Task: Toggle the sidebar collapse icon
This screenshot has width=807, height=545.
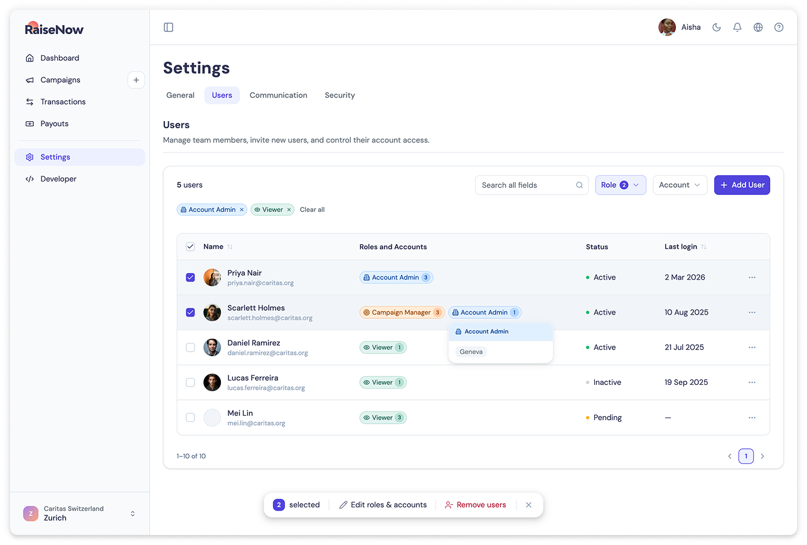Action: (x=168, y=27)
